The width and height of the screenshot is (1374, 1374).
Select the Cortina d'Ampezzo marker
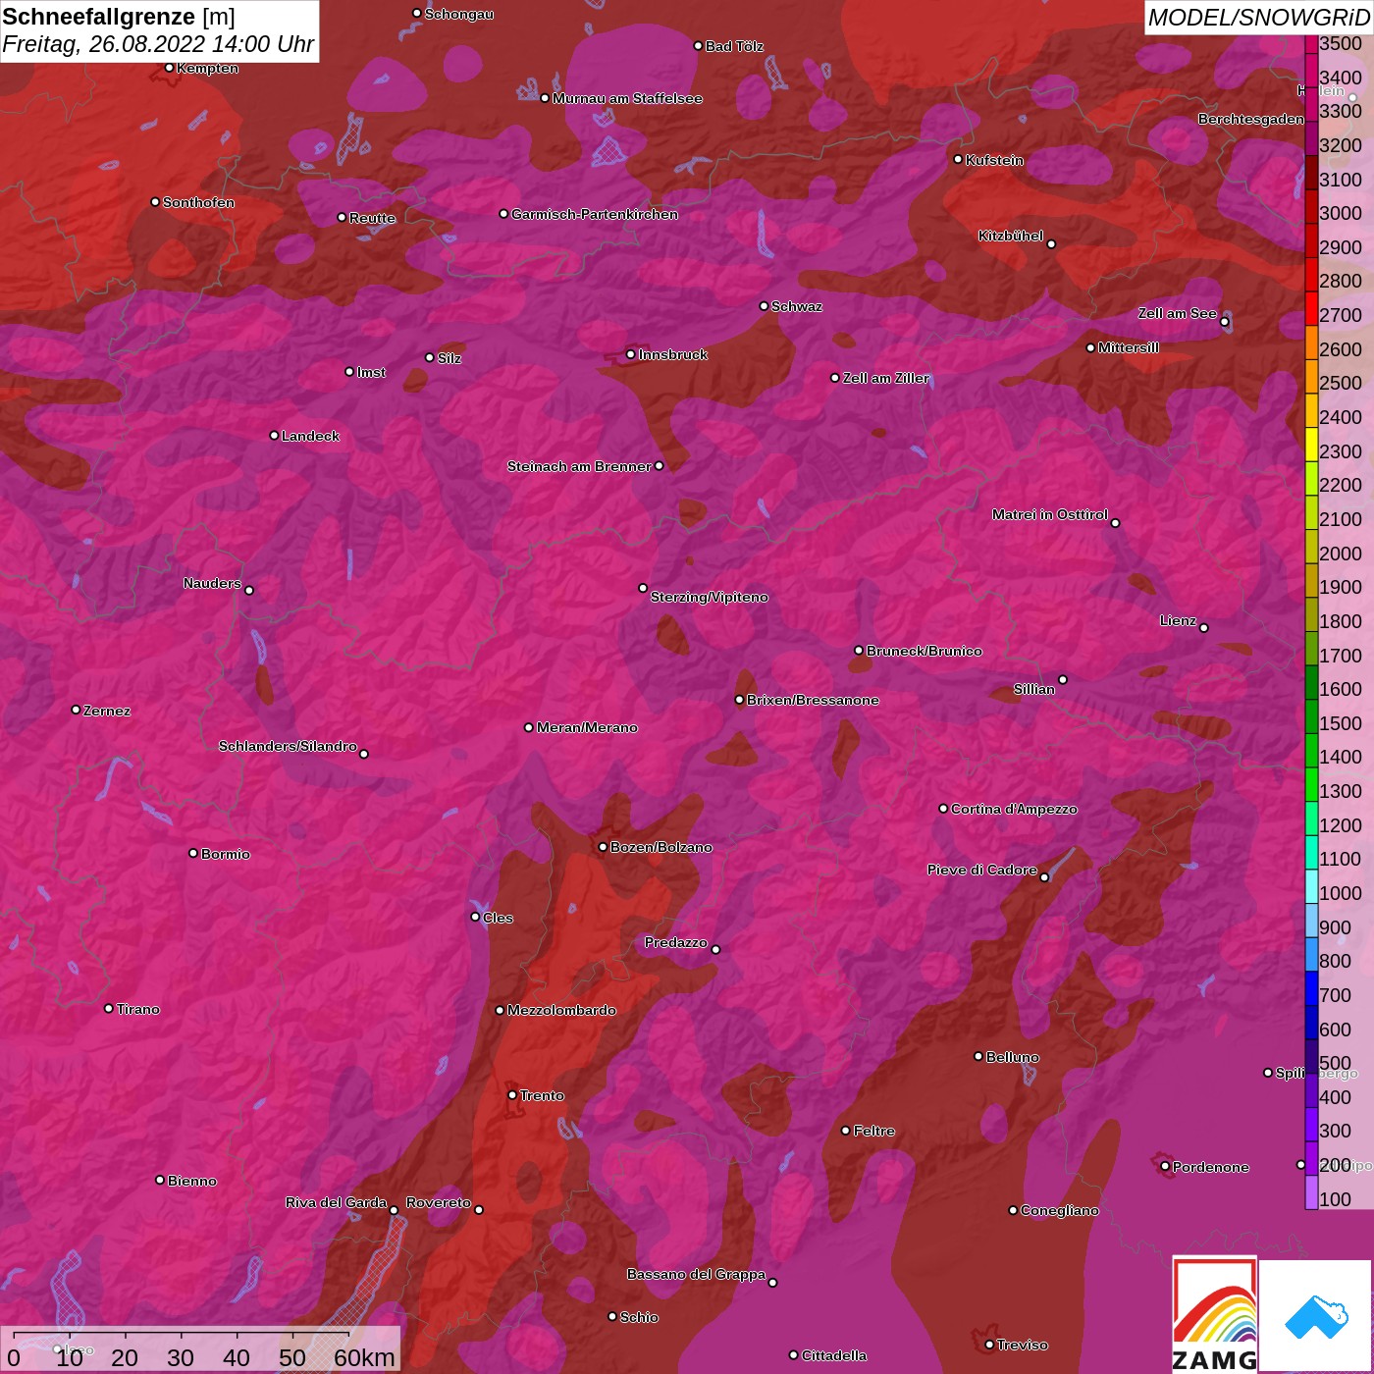pyautogui.click(x=943, y=809)
